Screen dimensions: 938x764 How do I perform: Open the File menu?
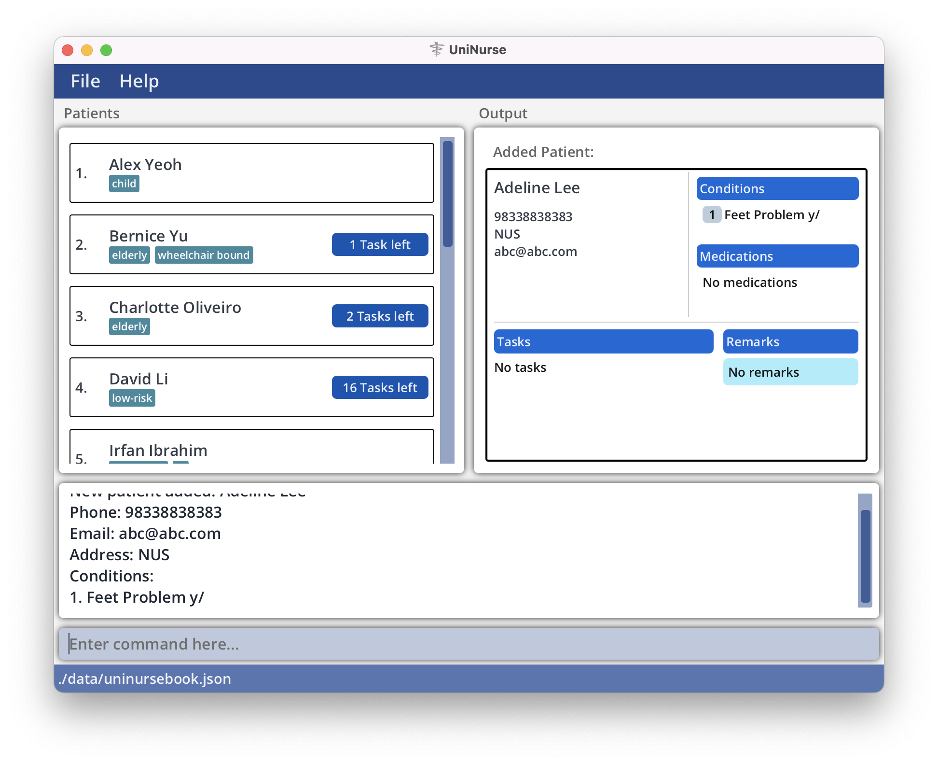(85, 81)
